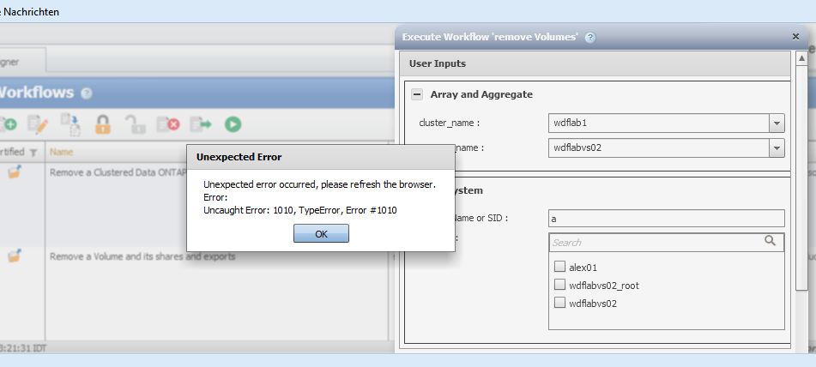Click OK in the Unexpected Error dialog
816x367 pixels.
point(321,233)
